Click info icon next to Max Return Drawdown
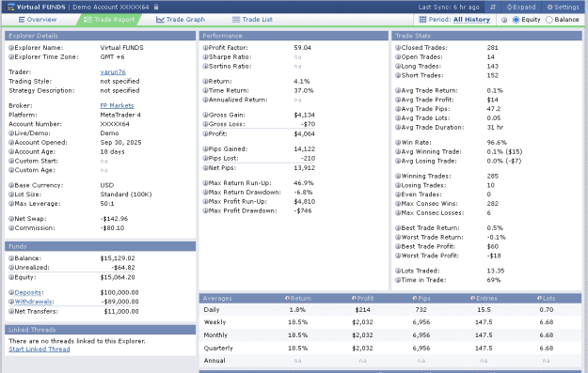The height and width of the screenshot is (373, 588). pos(205,192)
